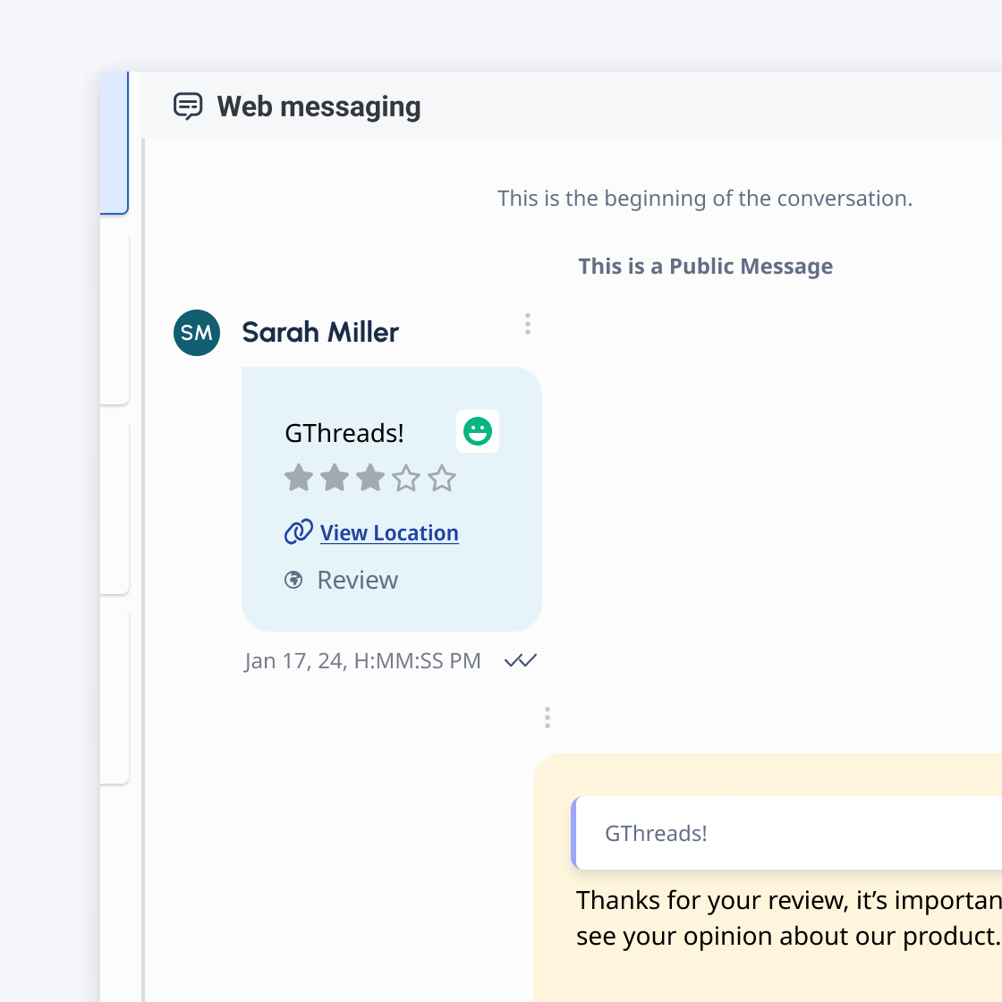Click the Web messaging chat bubble icon
1002x1002 pixels.
[188, 106]
